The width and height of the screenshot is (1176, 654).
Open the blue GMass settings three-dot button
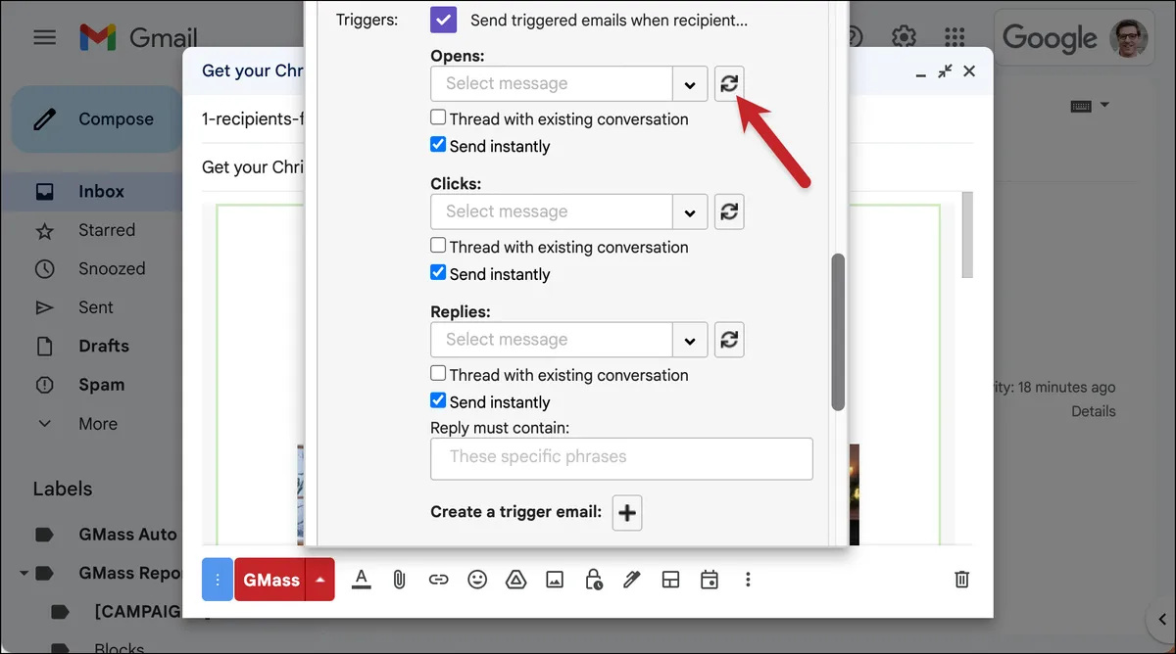217,580
